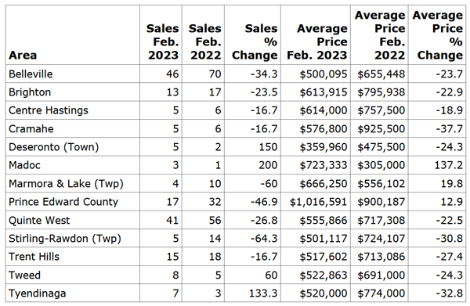Click the Average Price % Change header
Viewport: 470px width, 306px height.
click(x=438, y=35)
